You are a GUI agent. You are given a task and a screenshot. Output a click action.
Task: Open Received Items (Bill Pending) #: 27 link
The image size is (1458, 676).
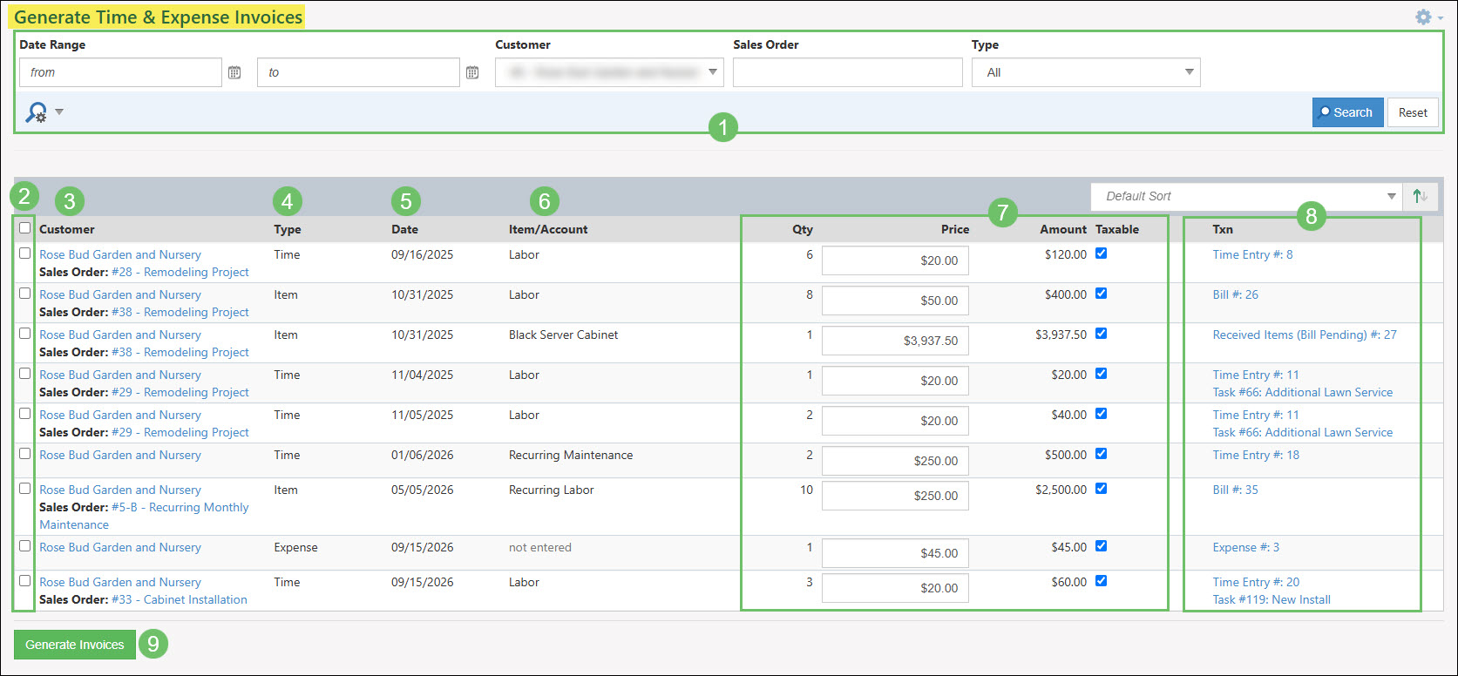click(x=1305, y=335)
